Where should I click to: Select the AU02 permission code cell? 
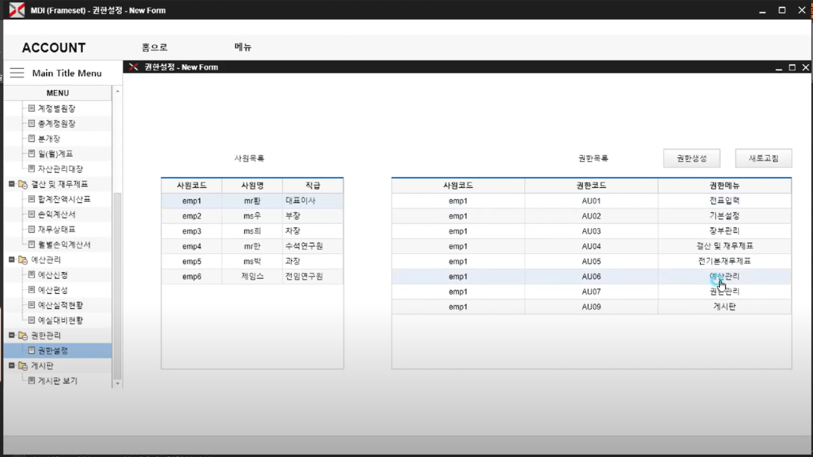592,216
